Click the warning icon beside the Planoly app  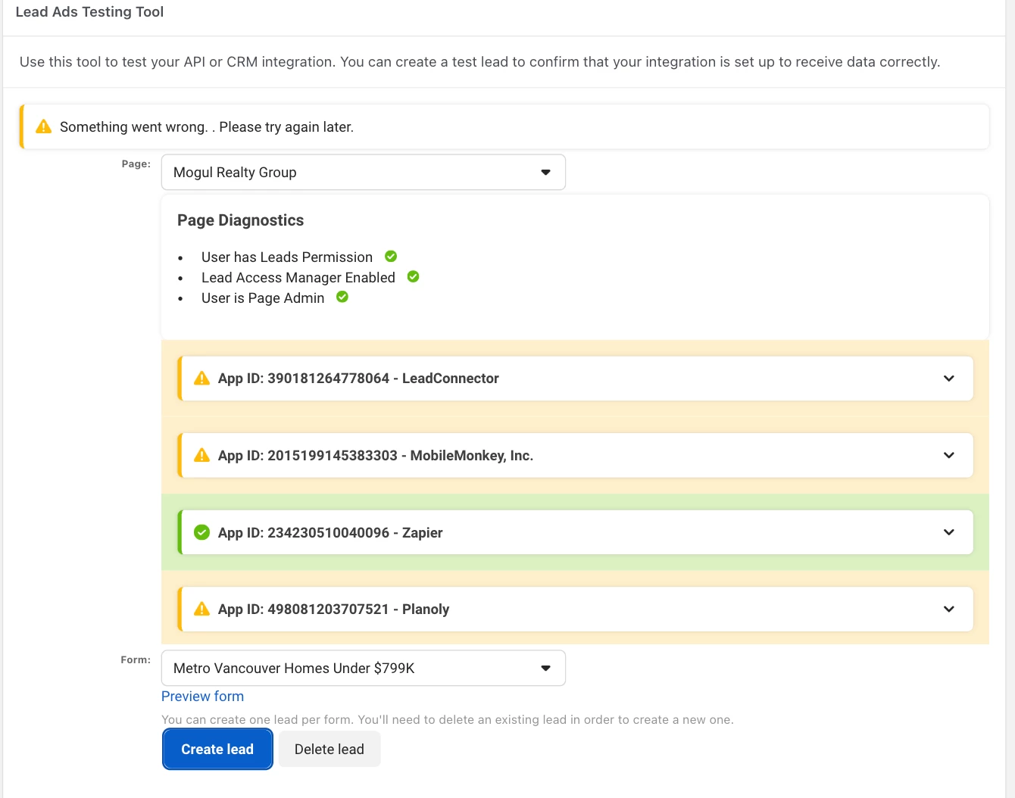[201, 609]
